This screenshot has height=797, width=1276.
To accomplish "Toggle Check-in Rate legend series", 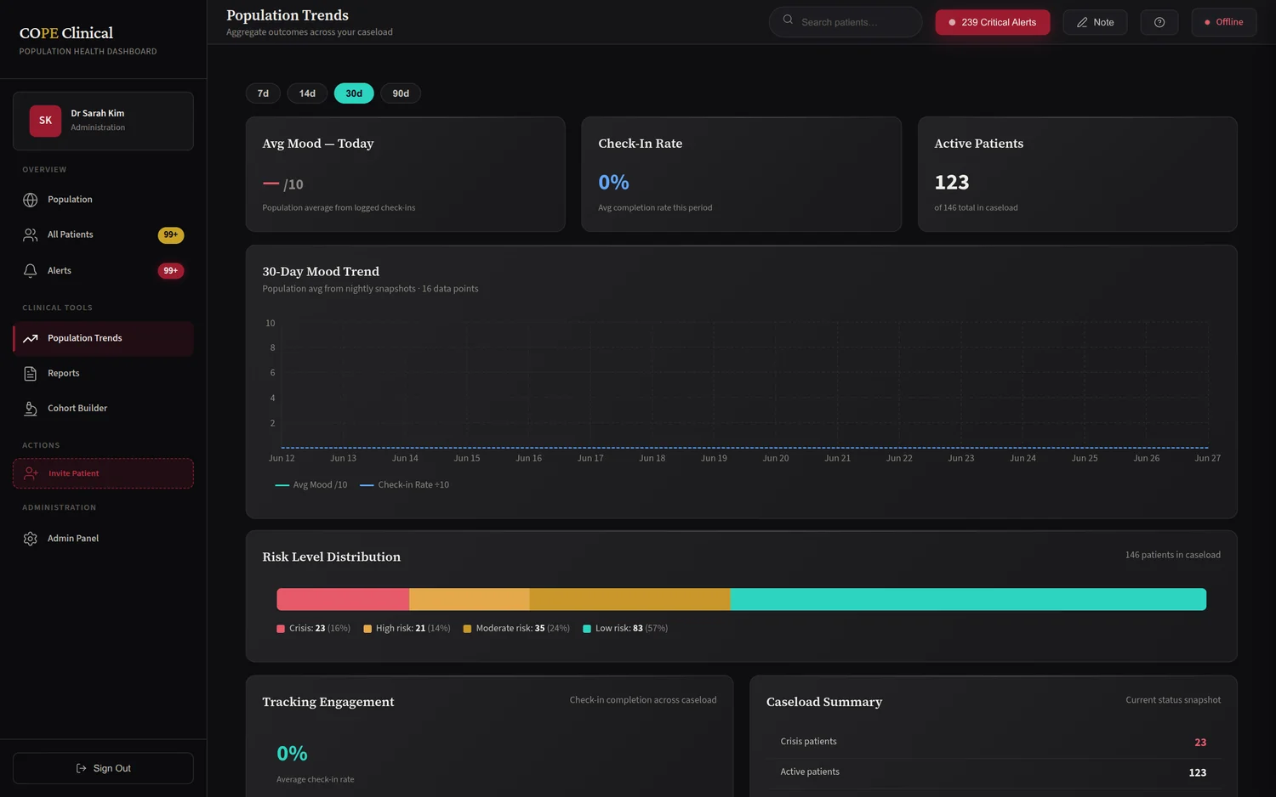I will pos(404,485).
